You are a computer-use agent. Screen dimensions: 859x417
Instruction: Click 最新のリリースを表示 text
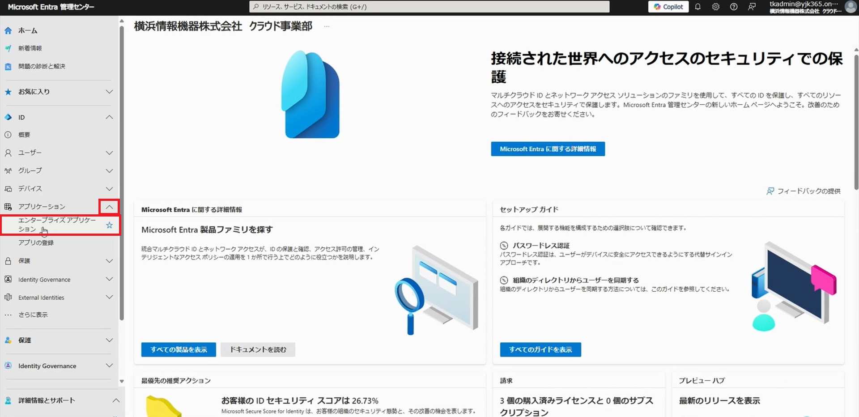click(x=719, y=401)
